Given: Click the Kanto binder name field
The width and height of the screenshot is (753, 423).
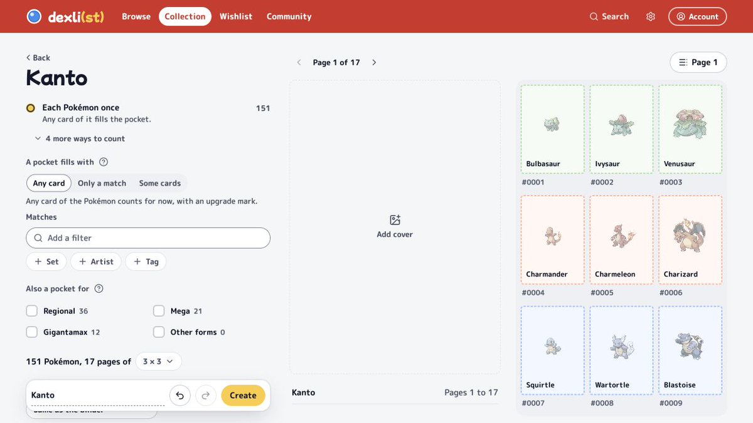Looking at the screenshot, I should pyautogui.click(x=98, y=395).
